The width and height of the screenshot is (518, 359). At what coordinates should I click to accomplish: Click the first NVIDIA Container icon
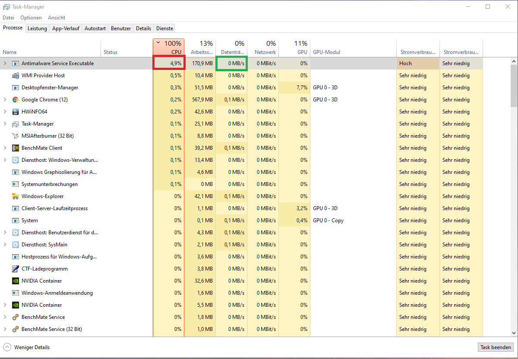point(16,281)
